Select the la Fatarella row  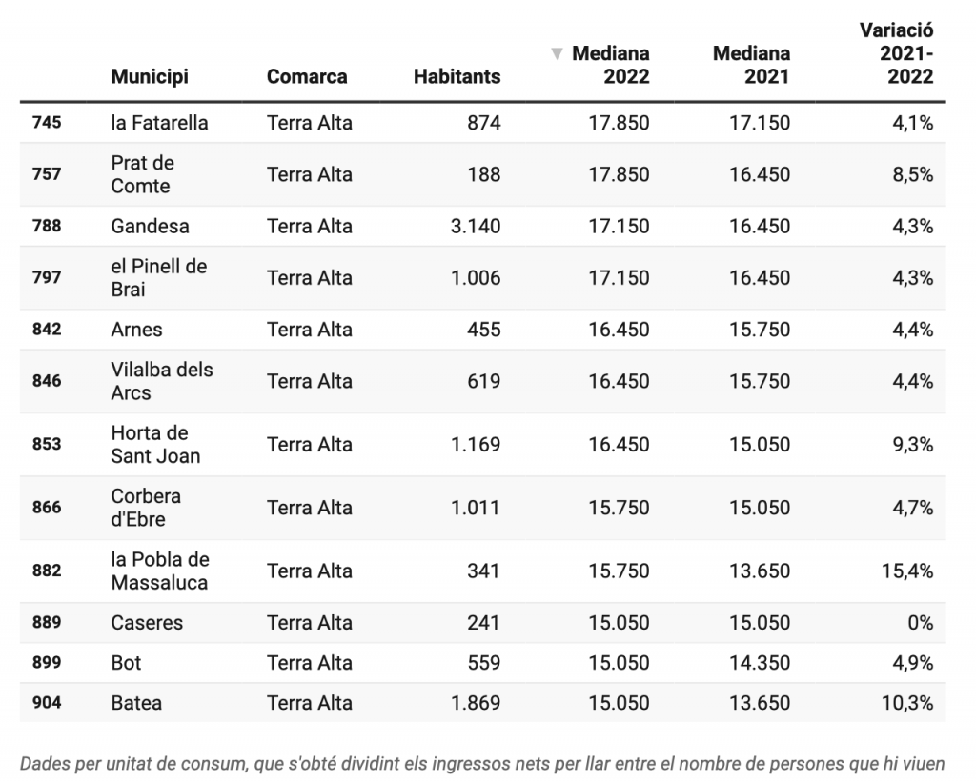(x=482, y=123)
